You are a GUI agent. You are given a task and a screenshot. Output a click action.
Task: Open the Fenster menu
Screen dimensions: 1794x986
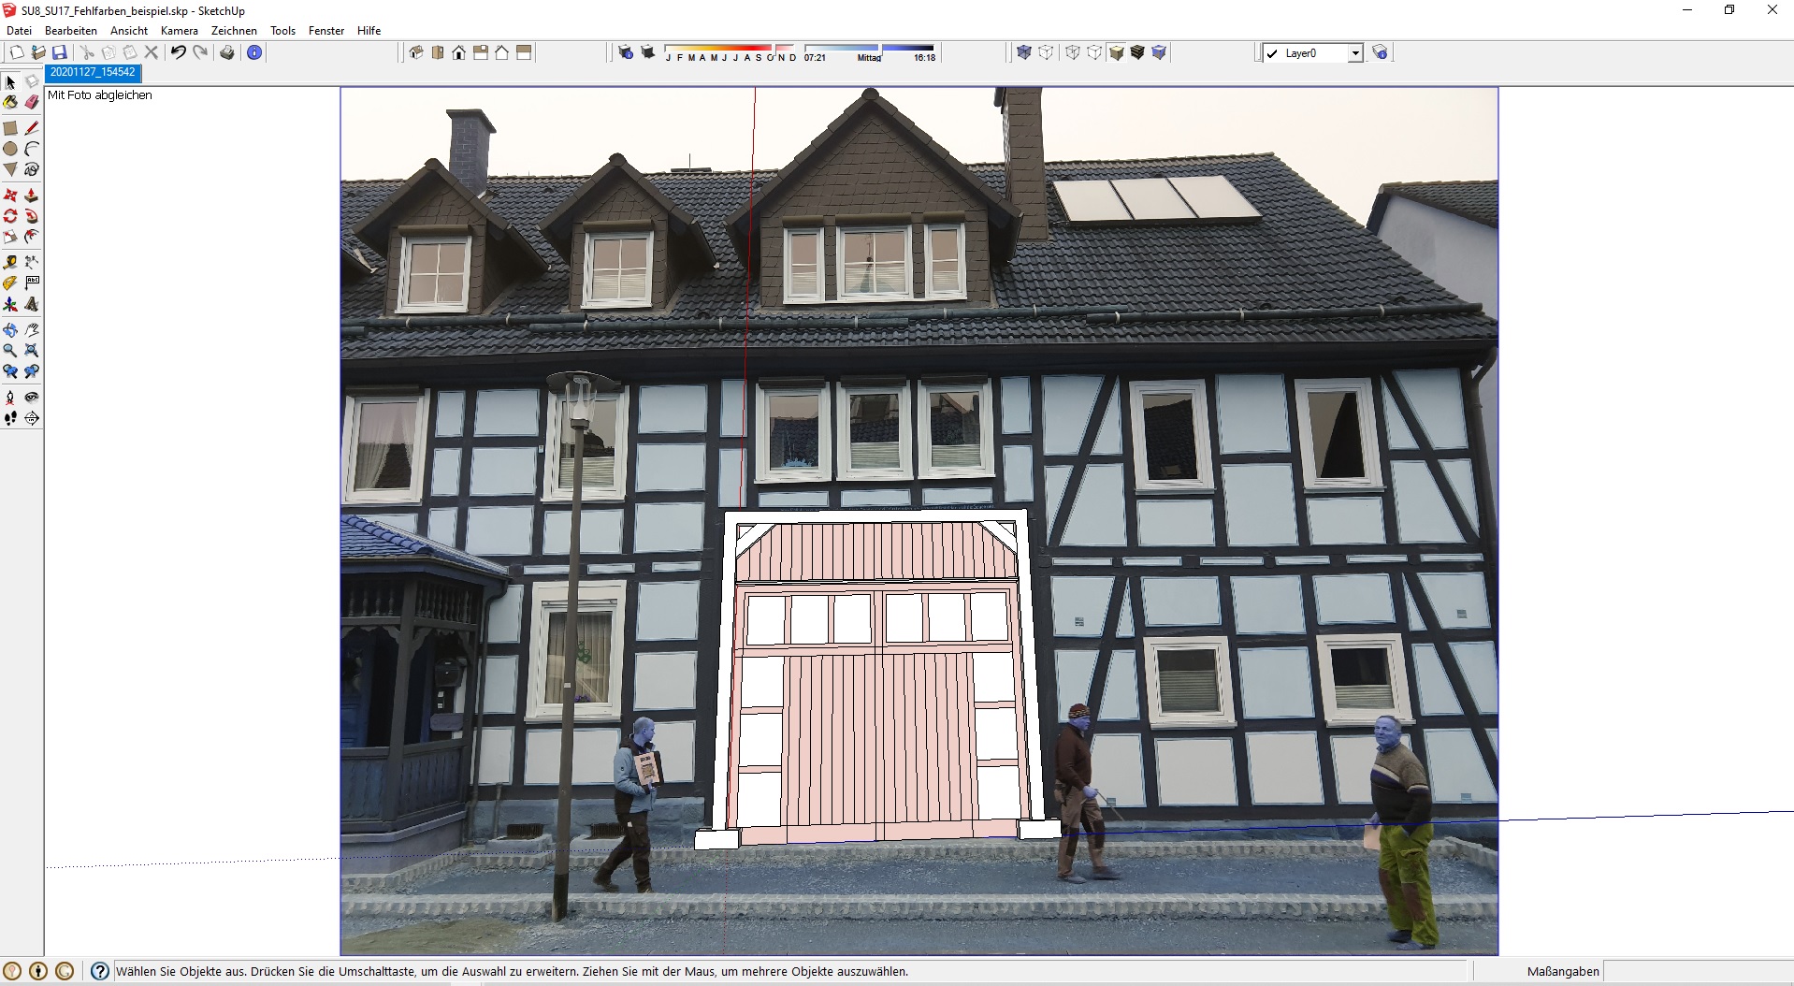326,31
